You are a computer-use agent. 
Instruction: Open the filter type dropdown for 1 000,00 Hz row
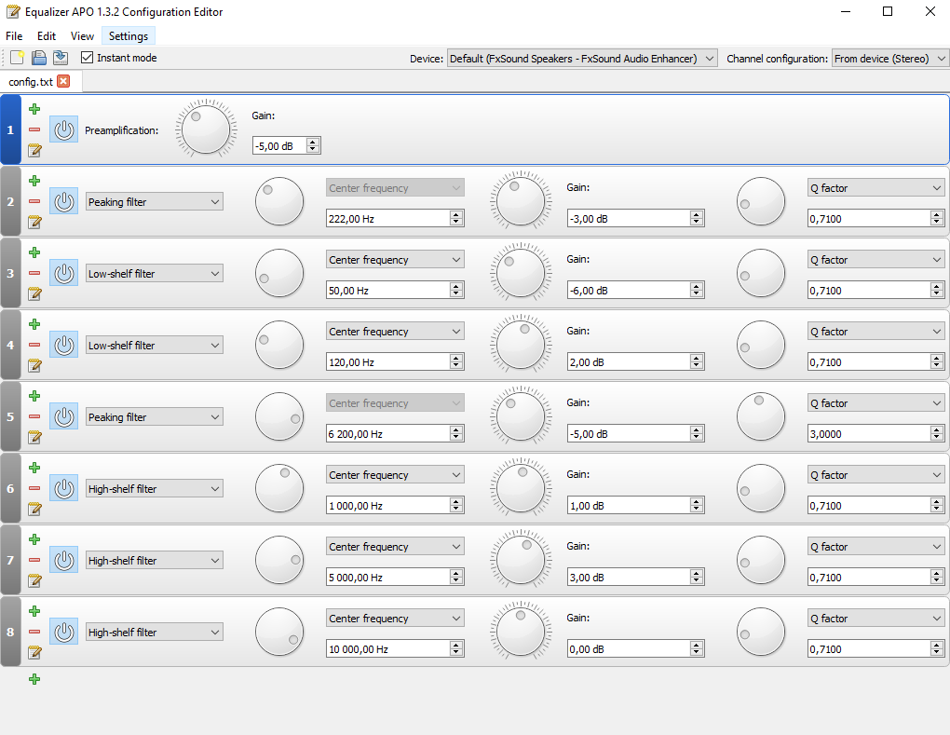tap(154, 488)
